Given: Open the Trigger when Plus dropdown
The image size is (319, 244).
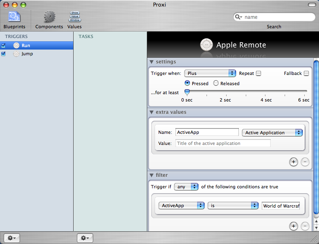Looking at the screenshot, I should point(210,73).
